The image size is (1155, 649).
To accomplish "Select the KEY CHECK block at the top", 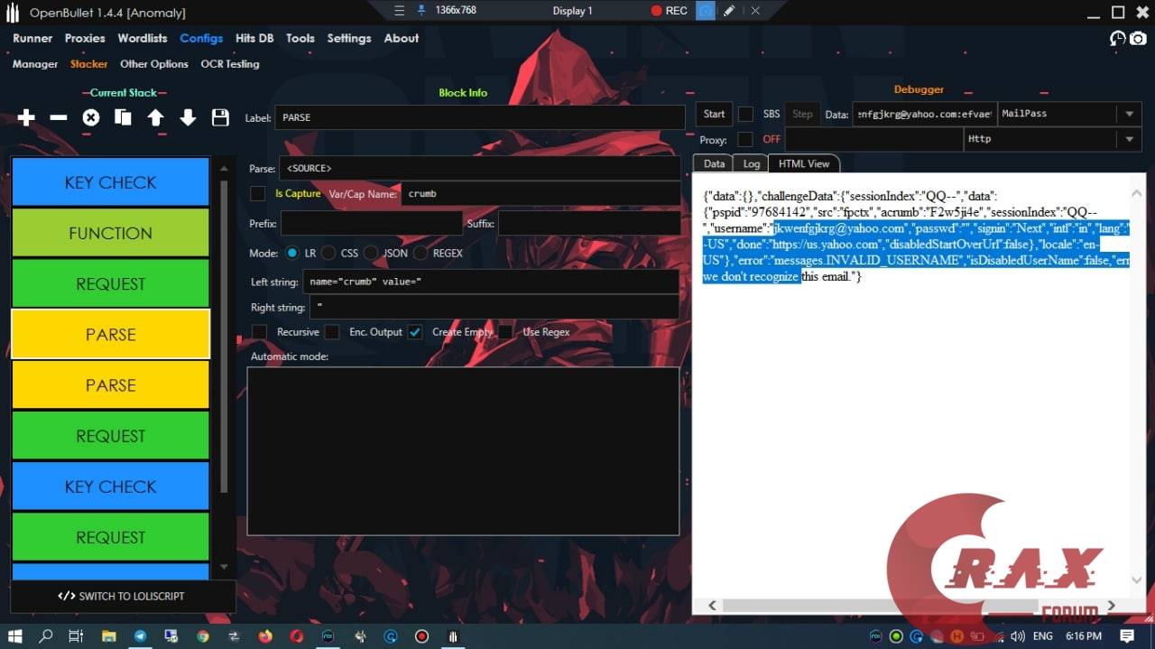I will (110, 182).
